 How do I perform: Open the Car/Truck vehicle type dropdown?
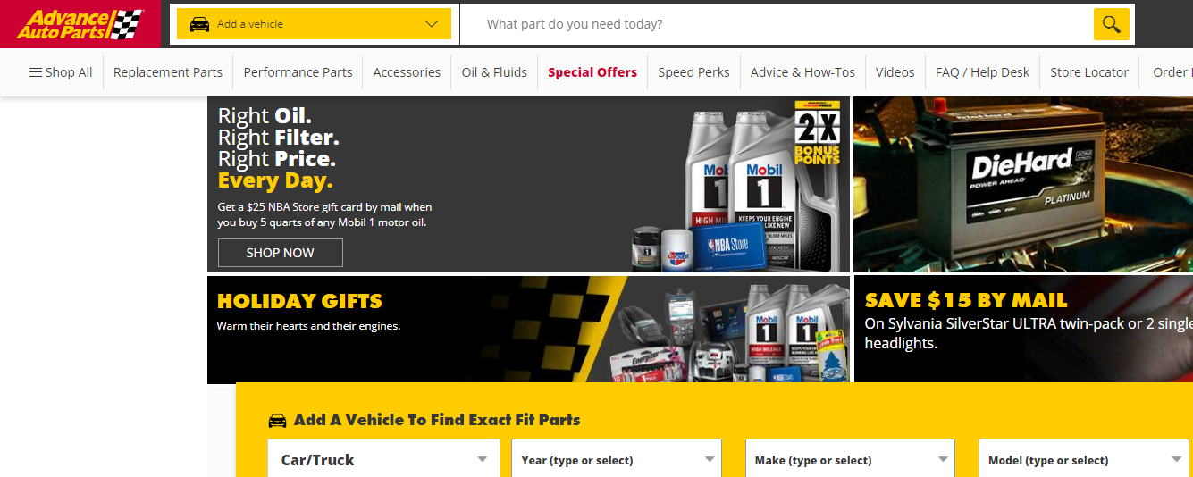pos(383,459)
